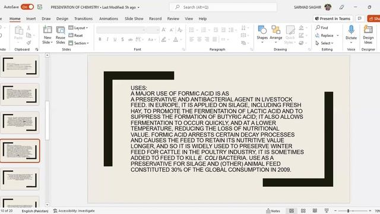Open the Record tab
Viewport: 380px width, 214px height.
(156, 18)
